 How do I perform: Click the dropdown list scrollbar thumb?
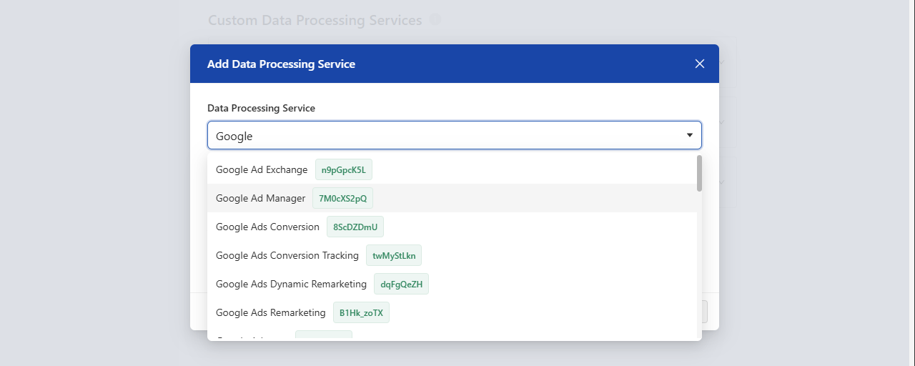click(x=699, y=173)
